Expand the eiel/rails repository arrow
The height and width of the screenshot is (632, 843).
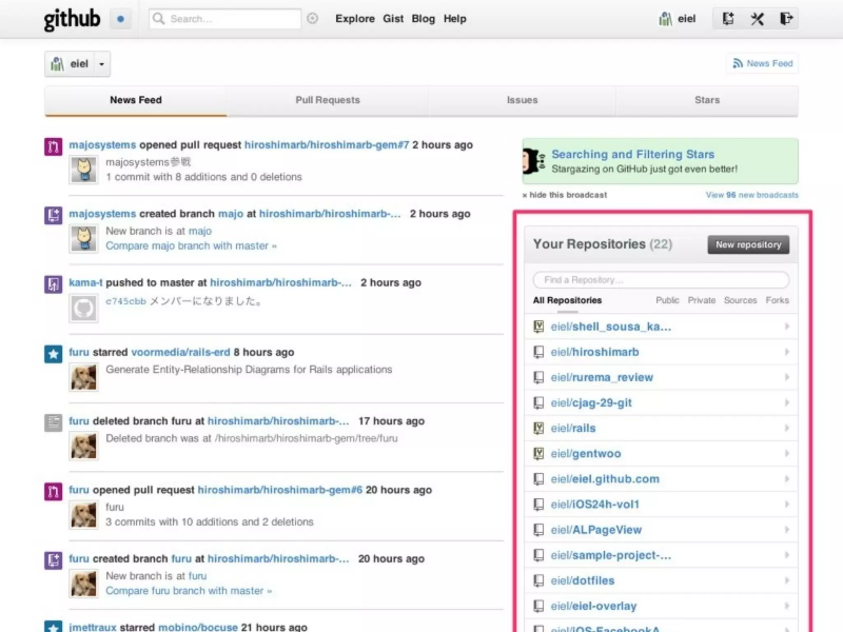coord(787,428)
